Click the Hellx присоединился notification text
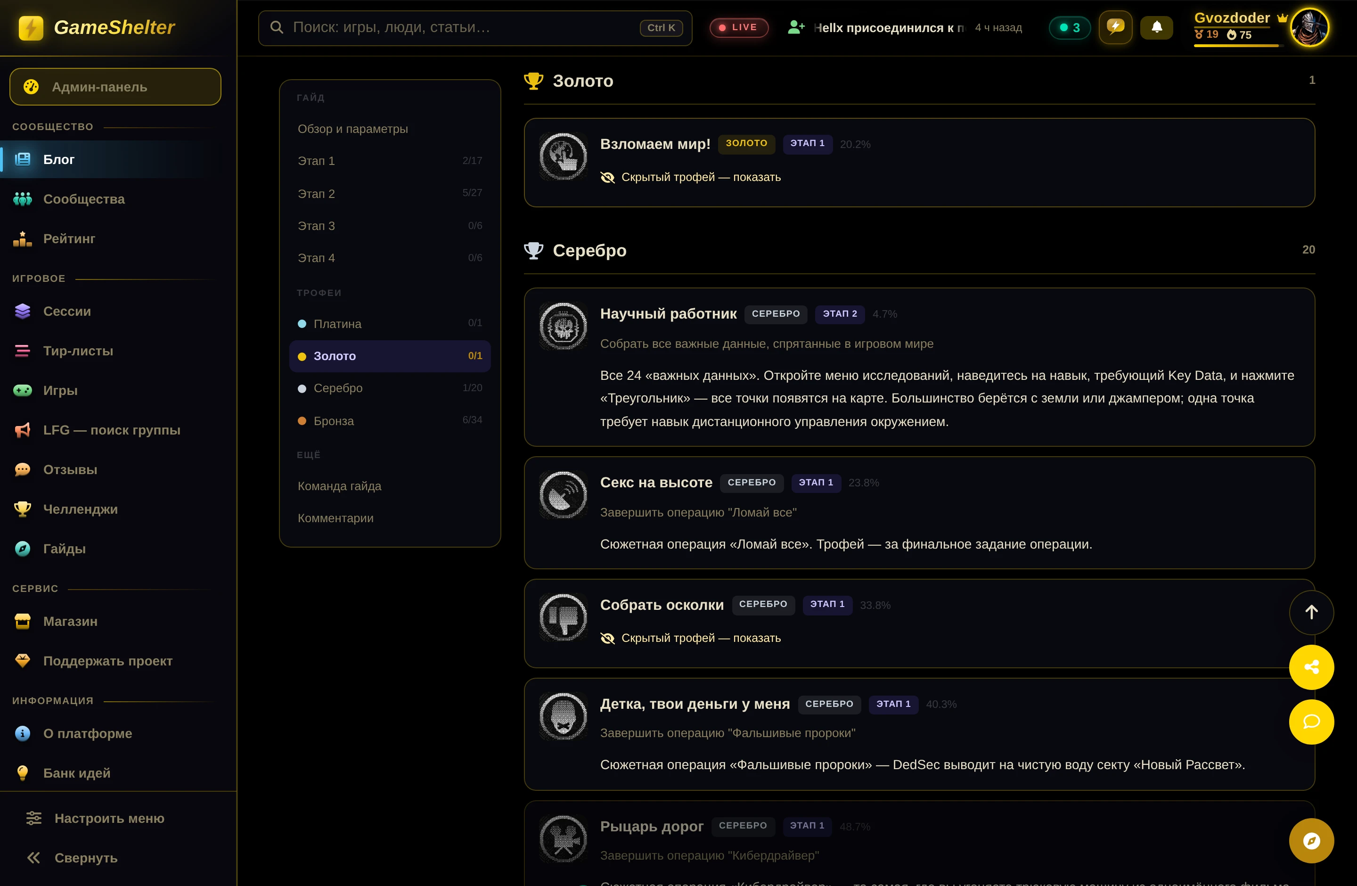1357x886 pixels. pos(890,27)
